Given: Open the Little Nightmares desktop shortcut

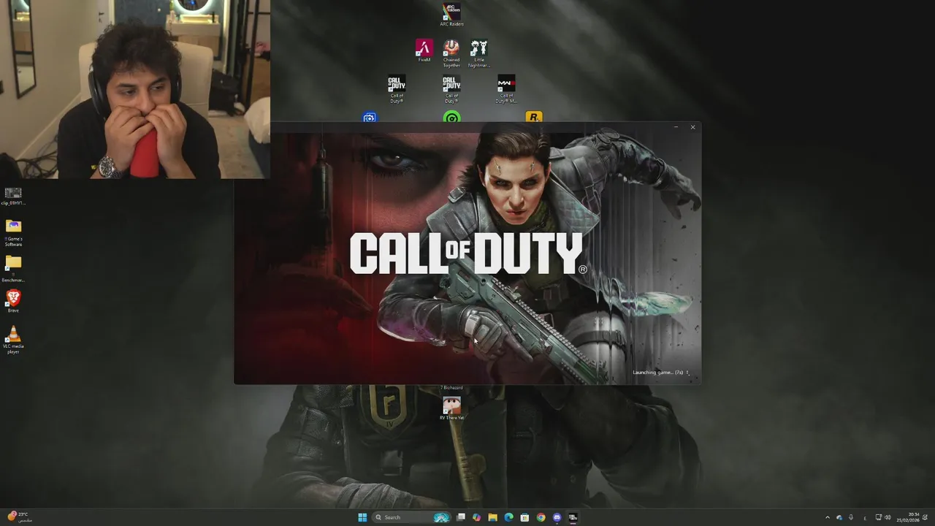Looking at the screenshot, I should pyautogui.click(x=478, y=53).
